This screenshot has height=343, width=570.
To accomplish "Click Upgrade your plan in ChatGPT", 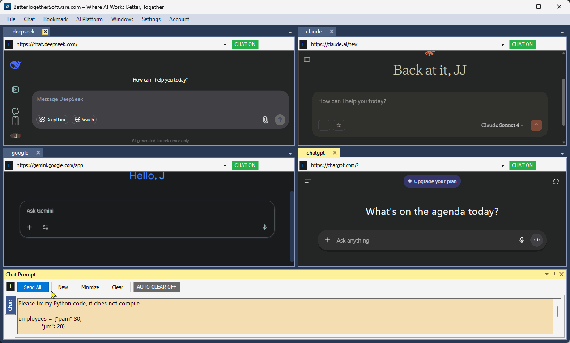I will [432, 181].
